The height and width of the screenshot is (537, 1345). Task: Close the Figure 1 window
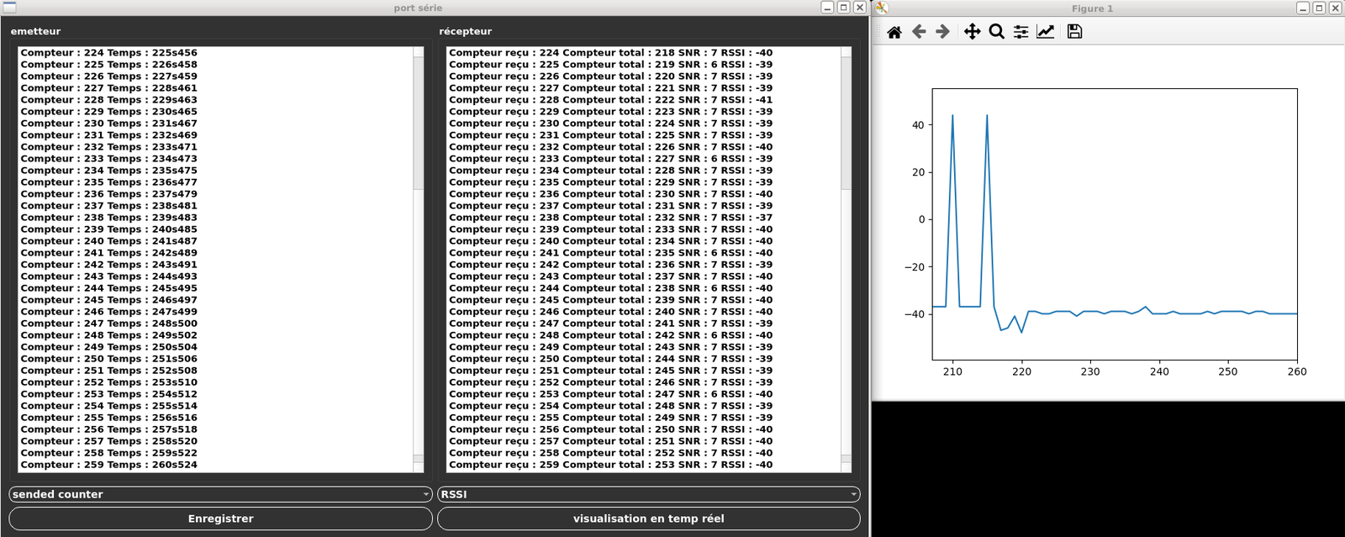coord(1335,8)
